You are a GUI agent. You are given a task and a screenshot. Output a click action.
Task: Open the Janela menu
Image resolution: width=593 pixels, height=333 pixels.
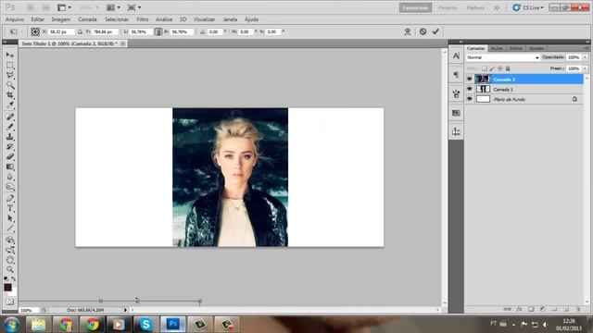click(230, 19)
